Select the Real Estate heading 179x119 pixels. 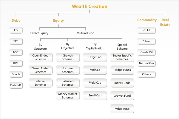165,22
